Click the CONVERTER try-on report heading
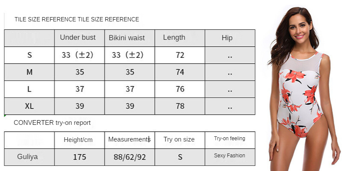 coord(52,123)
